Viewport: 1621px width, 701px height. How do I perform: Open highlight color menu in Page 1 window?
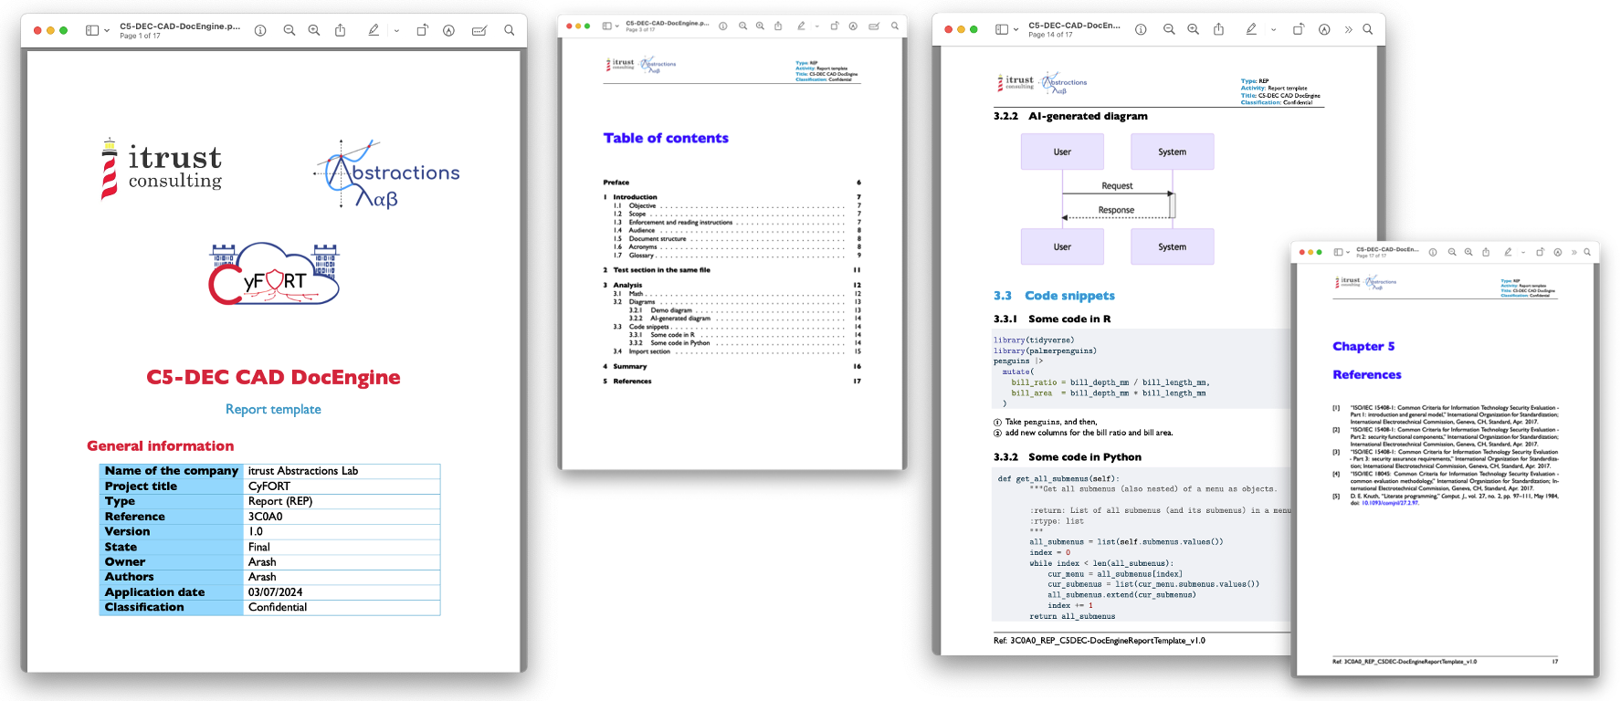[396, 30]
